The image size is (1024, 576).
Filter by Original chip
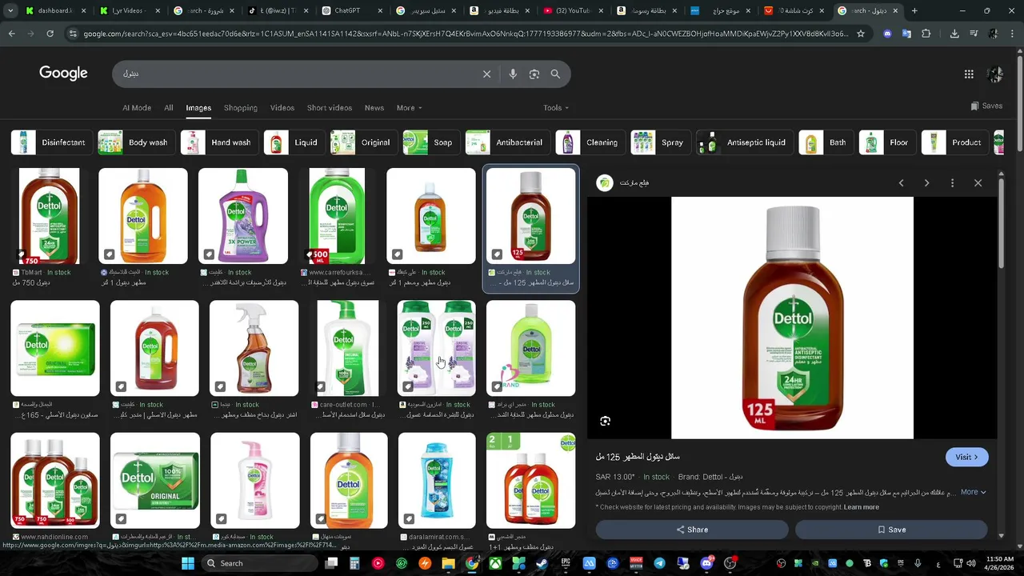click(362, 142)
